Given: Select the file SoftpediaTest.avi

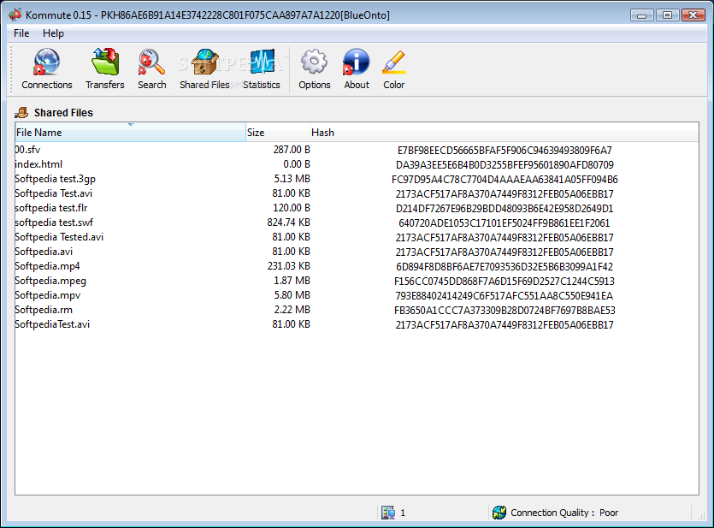Looking at the screenshot, I should tap(52, 325).
